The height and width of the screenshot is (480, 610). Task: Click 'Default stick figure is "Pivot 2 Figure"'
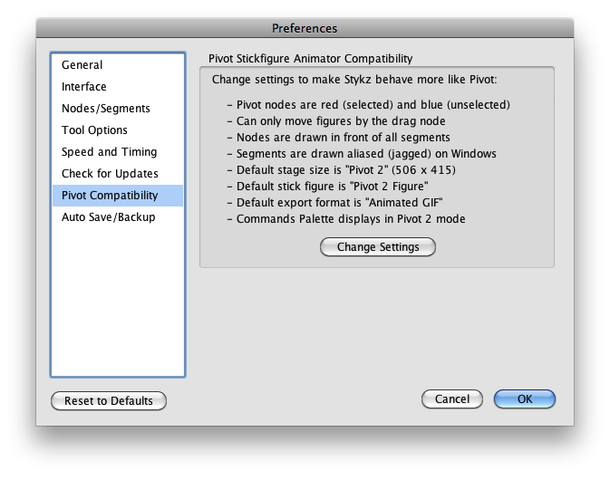click(x=328, y=187)
